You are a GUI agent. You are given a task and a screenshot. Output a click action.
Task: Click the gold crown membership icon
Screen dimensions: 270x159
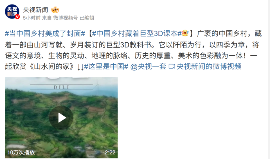(x=55, y=10)
